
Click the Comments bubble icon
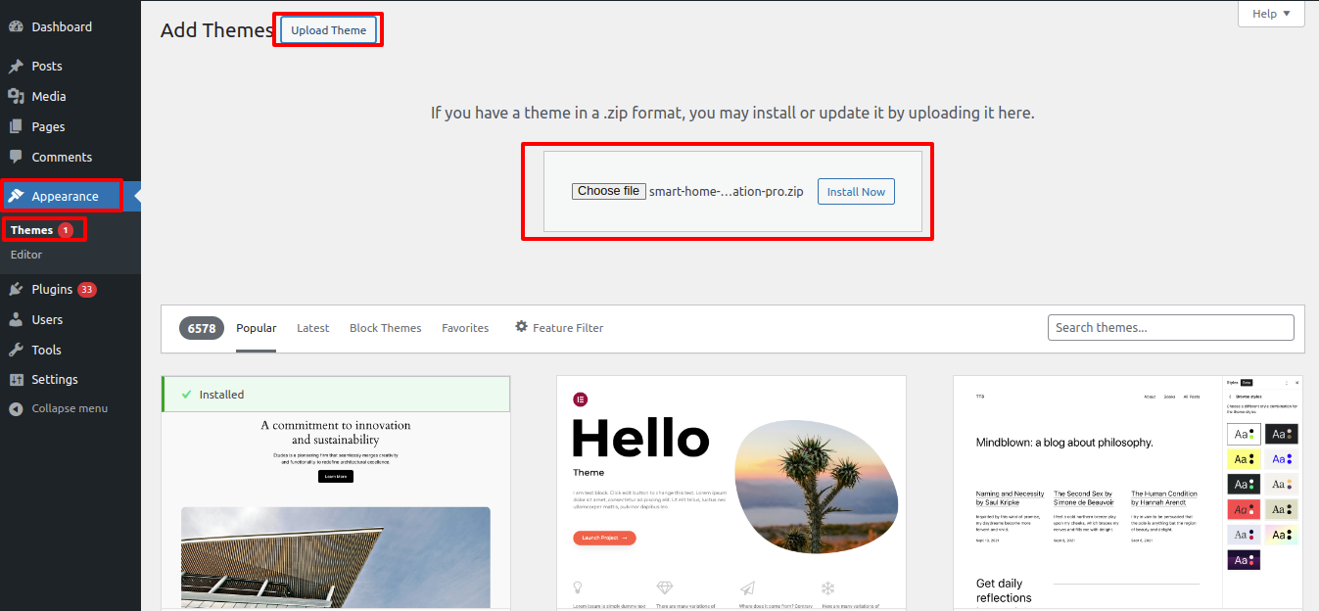tap(16, 157)
